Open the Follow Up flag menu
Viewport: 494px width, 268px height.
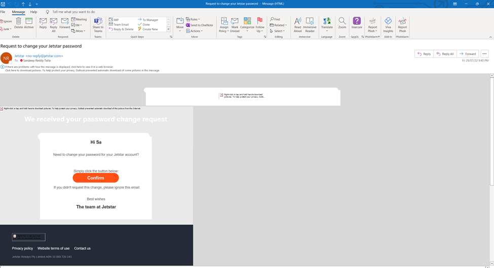(260, 25)
